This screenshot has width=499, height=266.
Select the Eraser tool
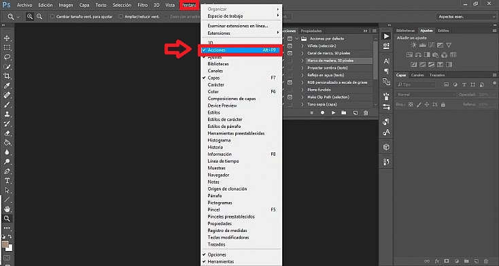click(7, 133)
